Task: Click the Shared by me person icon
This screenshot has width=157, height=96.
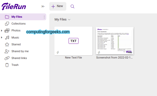Action: pyautogui.click(x=7, y=51)
